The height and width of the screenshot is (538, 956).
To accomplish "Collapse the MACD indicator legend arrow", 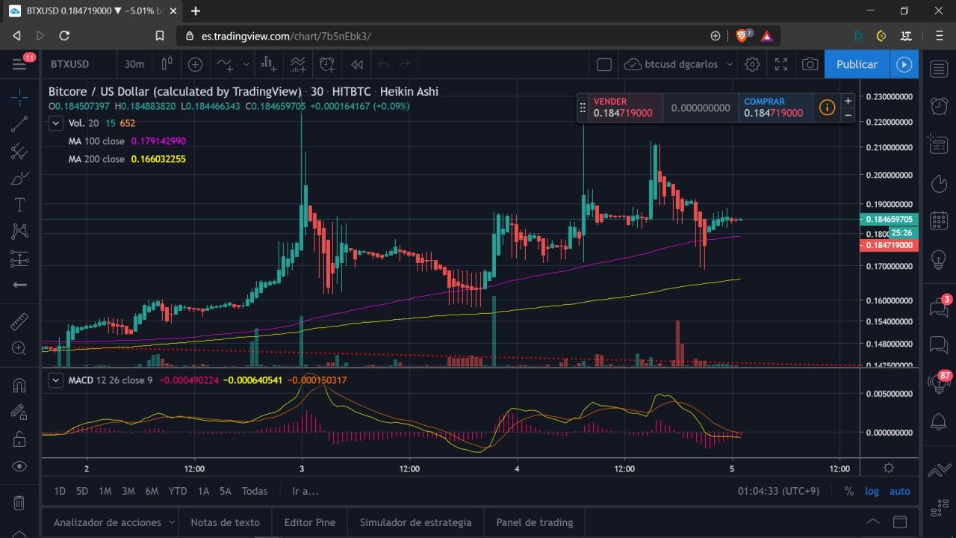I will coord(55,380).
